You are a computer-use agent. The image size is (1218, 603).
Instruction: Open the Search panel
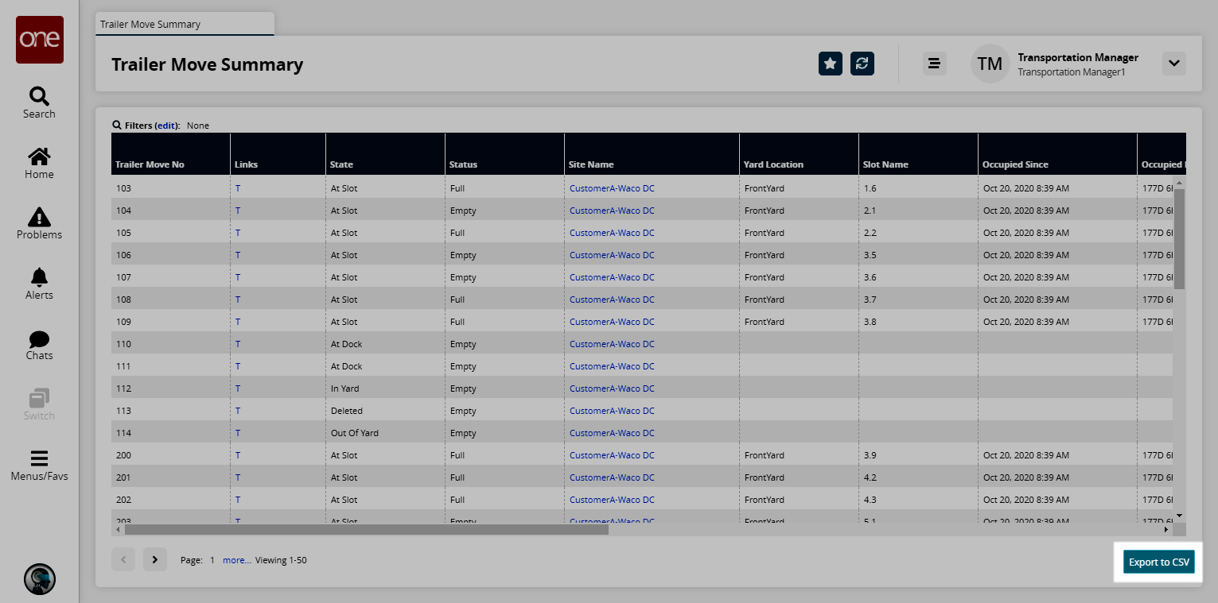pos(39,102)
